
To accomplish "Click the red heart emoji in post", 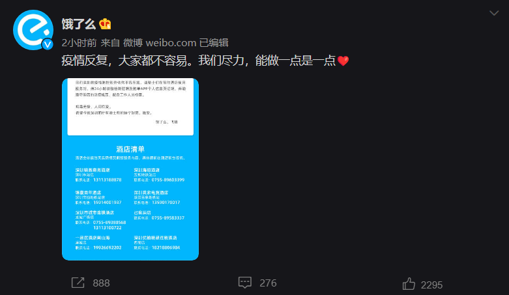I will (x=343, y=61).
